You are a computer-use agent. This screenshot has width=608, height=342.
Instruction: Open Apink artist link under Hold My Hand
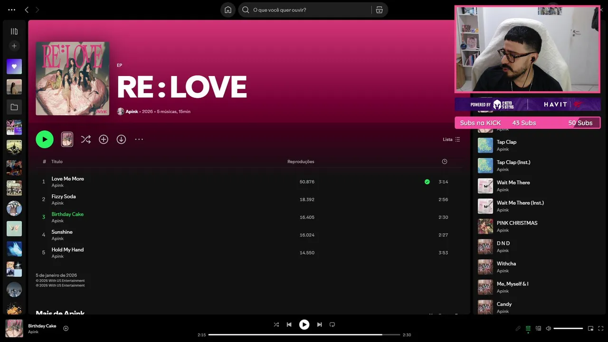point(57,256)
